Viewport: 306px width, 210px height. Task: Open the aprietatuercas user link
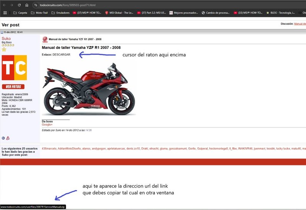116,149
